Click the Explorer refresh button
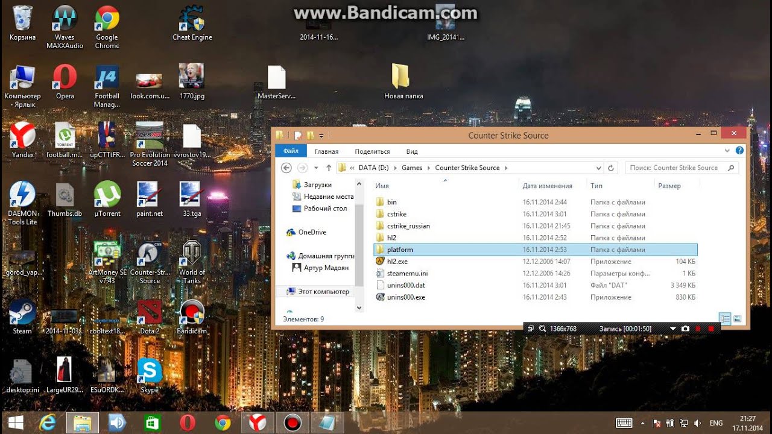Viewport: 772px width, 434px height. pos(611,168)
